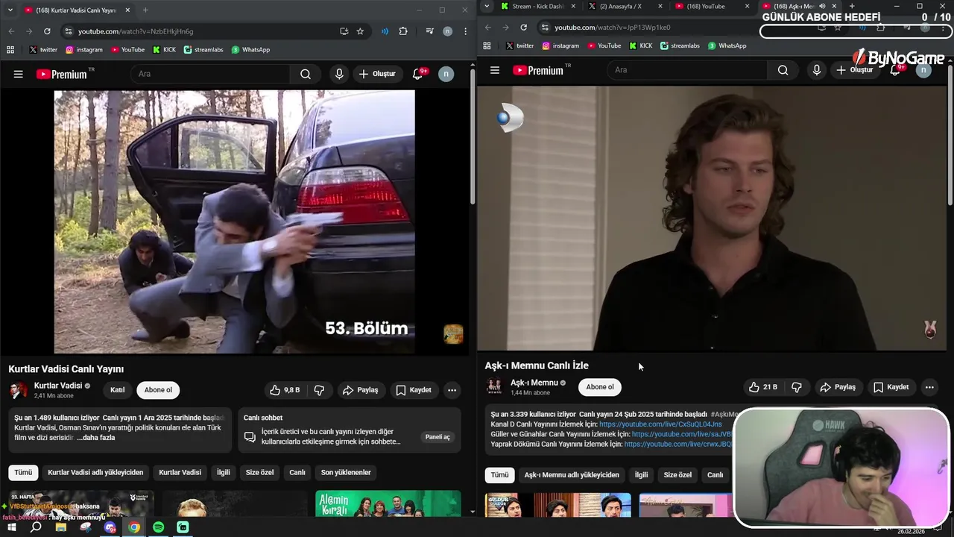
Task: Click 'Katıl' to join Kurtlar Vadisi channel
Action: [118, 390]
